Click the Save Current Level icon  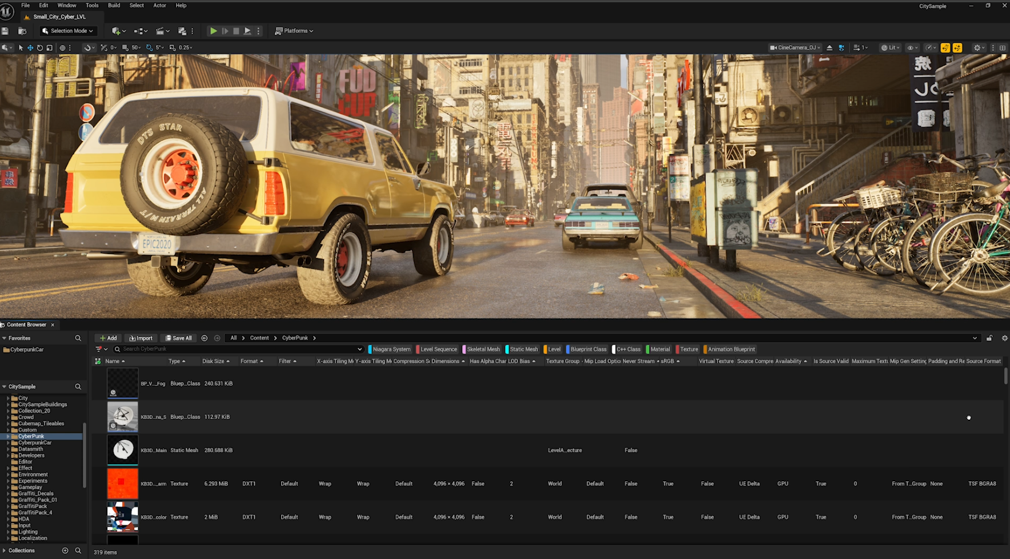click(5, 31)
